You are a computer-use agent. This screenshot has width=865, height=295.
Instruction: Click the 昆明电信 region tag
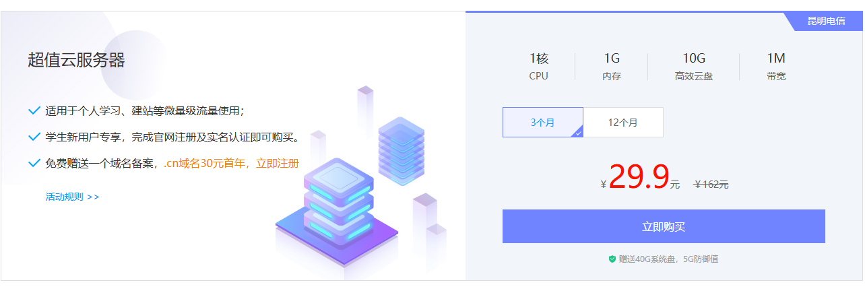coord(825,21)
